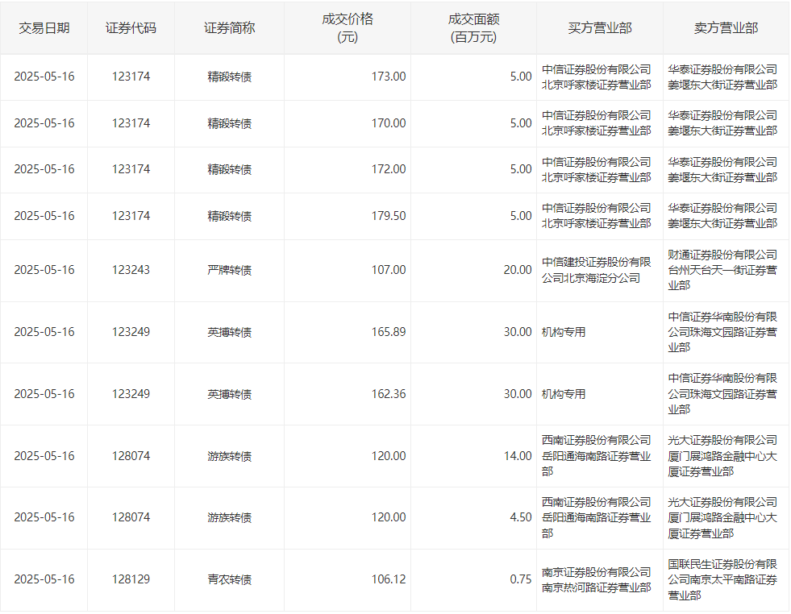Click buyer 南京证券股份有限公司南京热河路证券营业部
791x614 pixels.
pos(597,579)
